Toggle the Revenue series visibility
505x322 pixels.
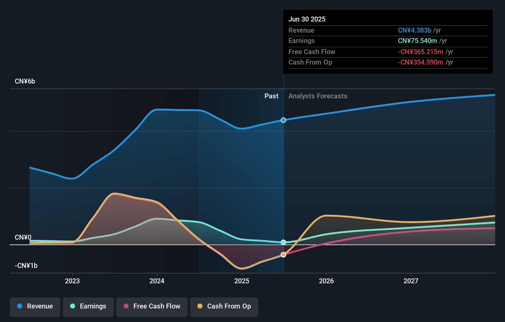click(35, 306)
